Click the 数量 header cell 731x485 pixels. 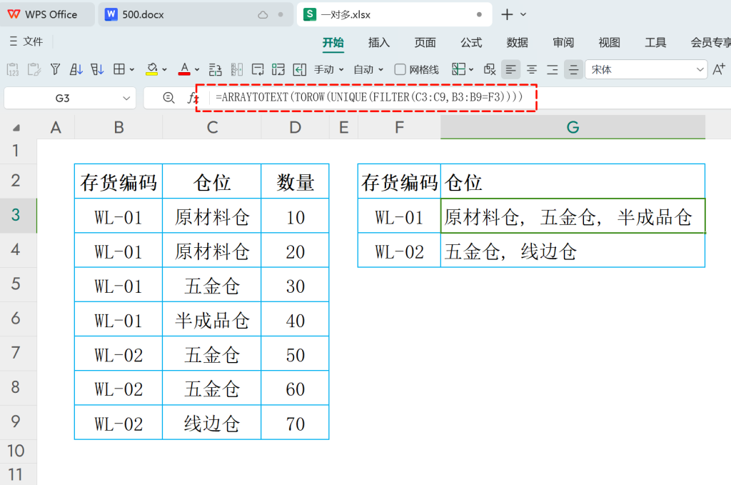tap(295, 181)
